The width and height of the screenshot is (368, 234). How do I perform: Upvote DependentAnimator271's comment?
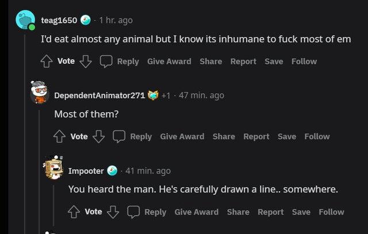coord(60,136)
